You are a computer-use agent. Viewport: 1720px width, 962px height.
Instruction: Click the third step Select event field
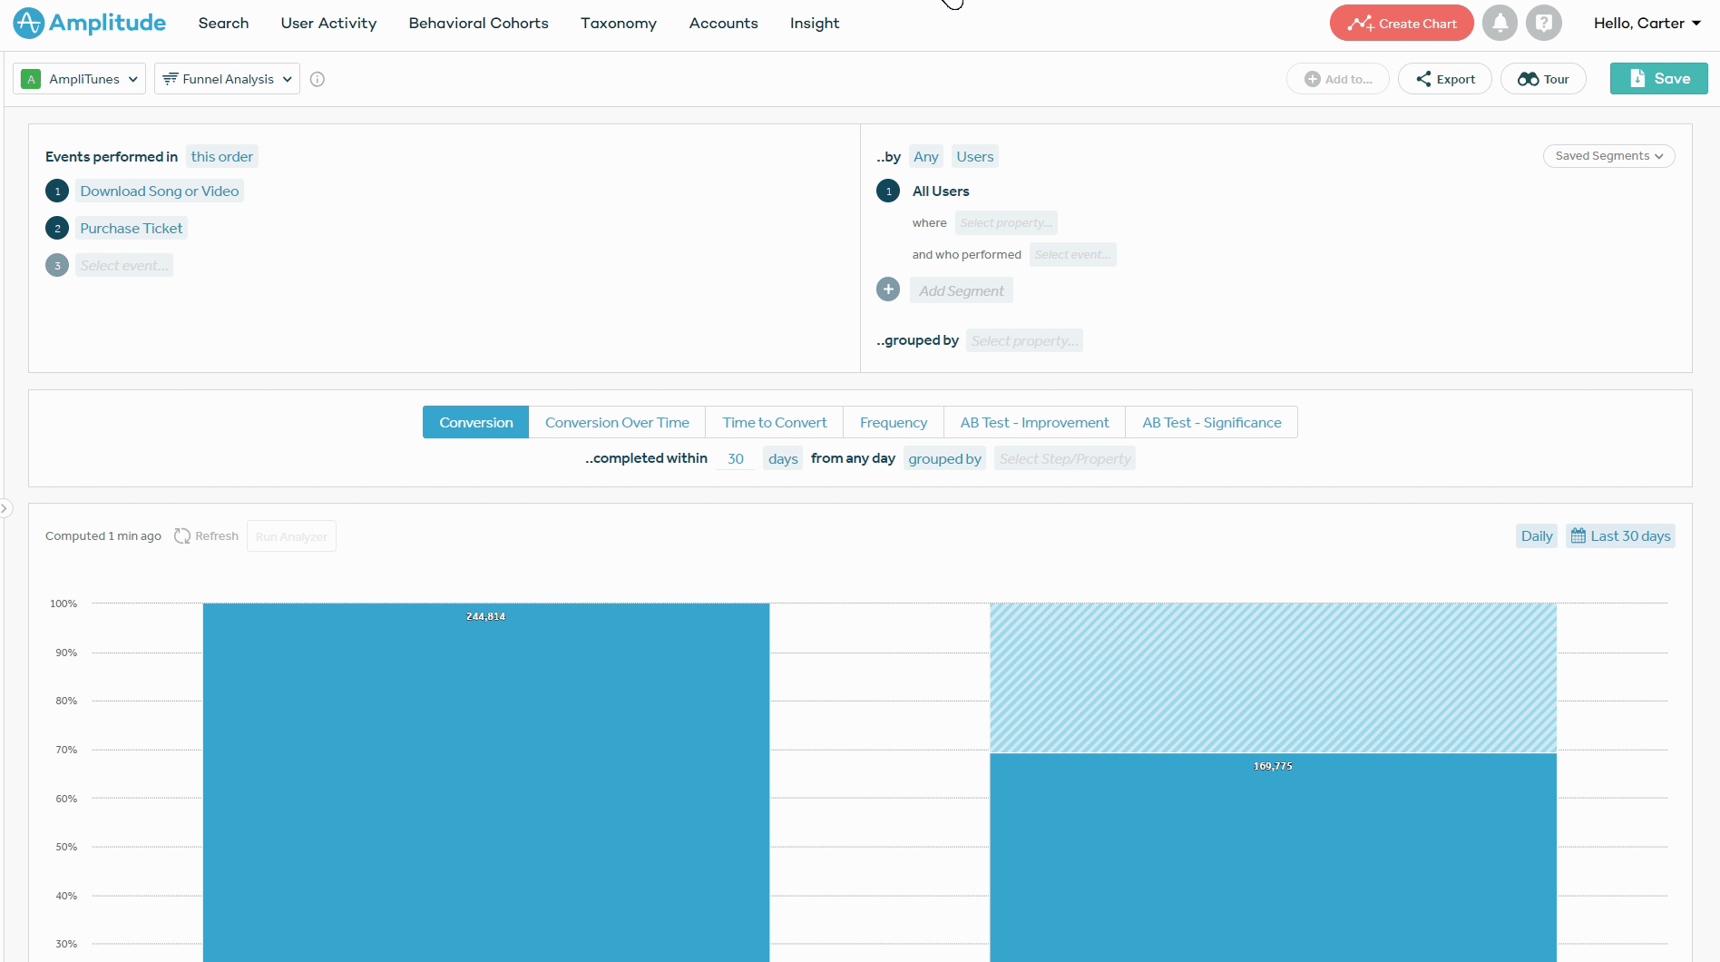click(x=124, y=266)
